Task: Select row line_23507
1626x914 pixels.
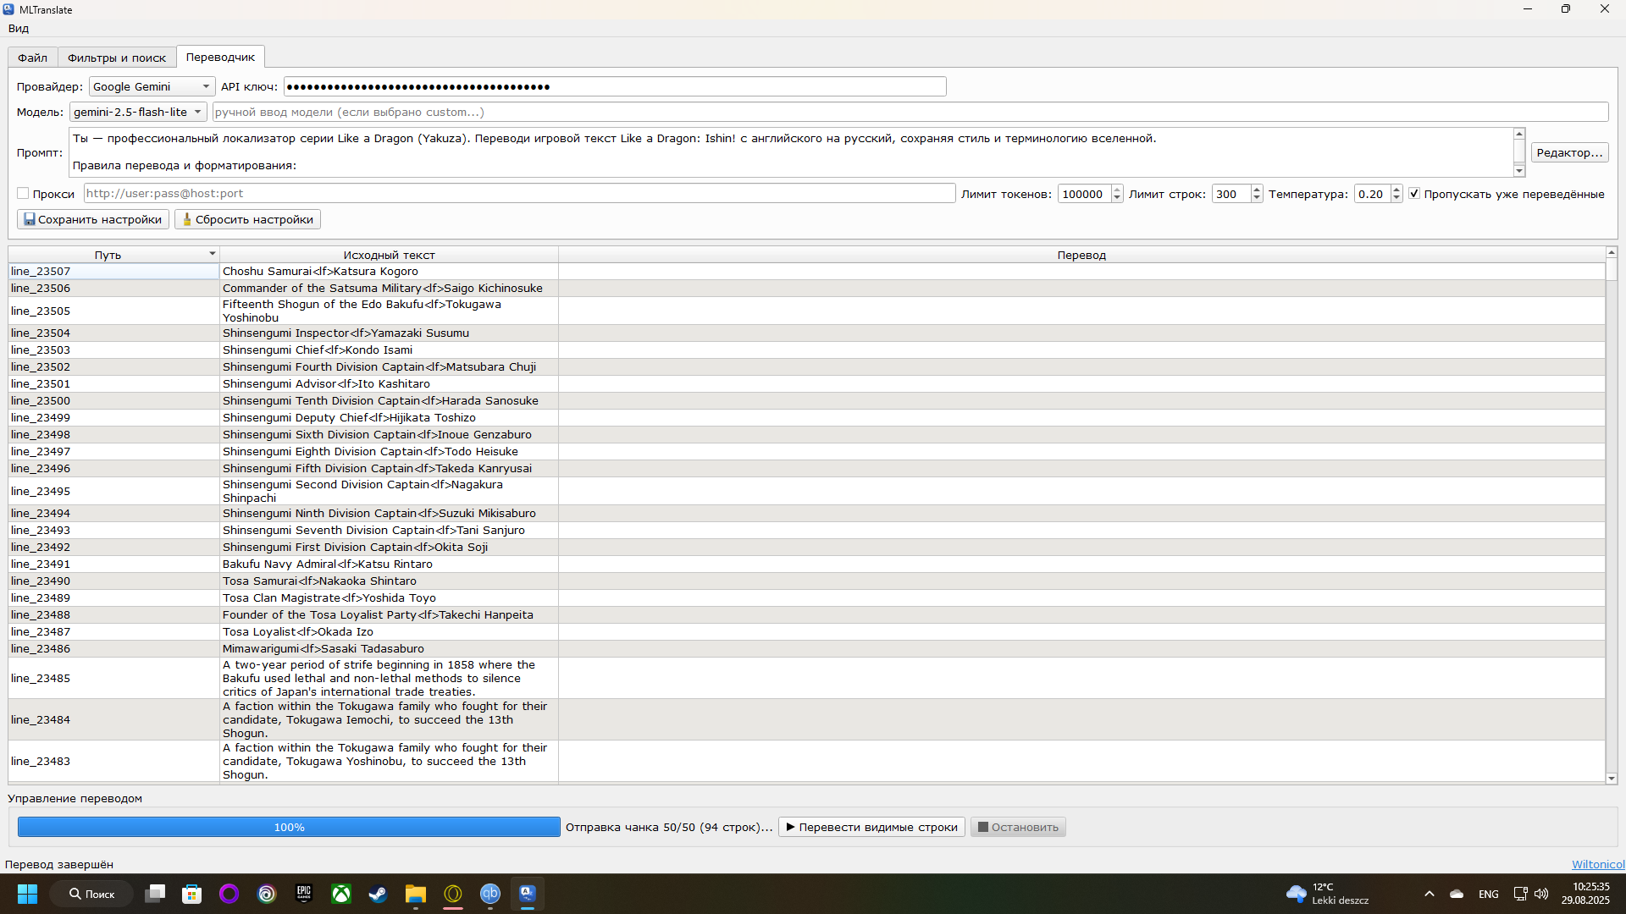Action: [x=113, y=271]
